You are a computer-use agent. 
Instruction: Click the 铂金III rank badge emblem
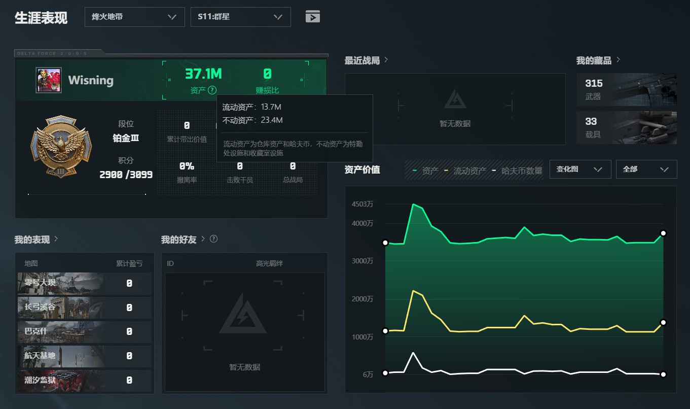pos(60,147)
